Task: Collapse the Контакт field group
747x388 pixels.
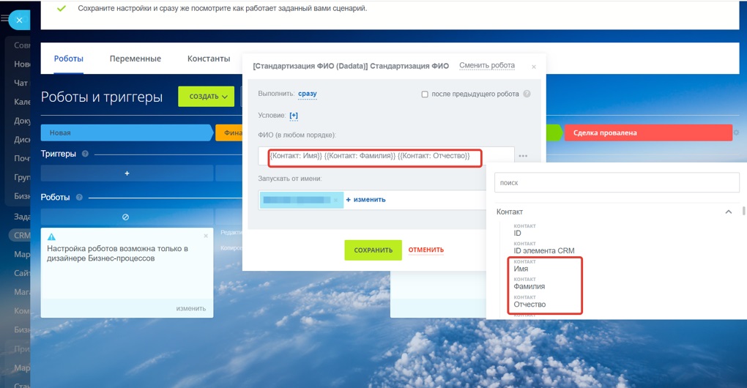Action: (x=729, y=212)
